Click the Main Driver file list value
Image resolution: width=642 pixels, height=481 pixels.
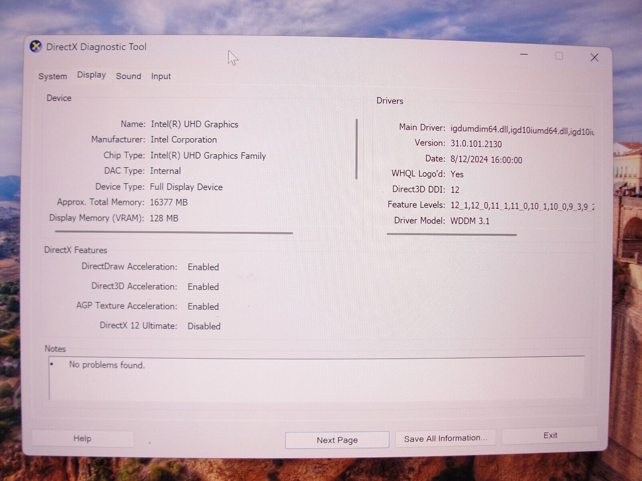pos(522,130)
